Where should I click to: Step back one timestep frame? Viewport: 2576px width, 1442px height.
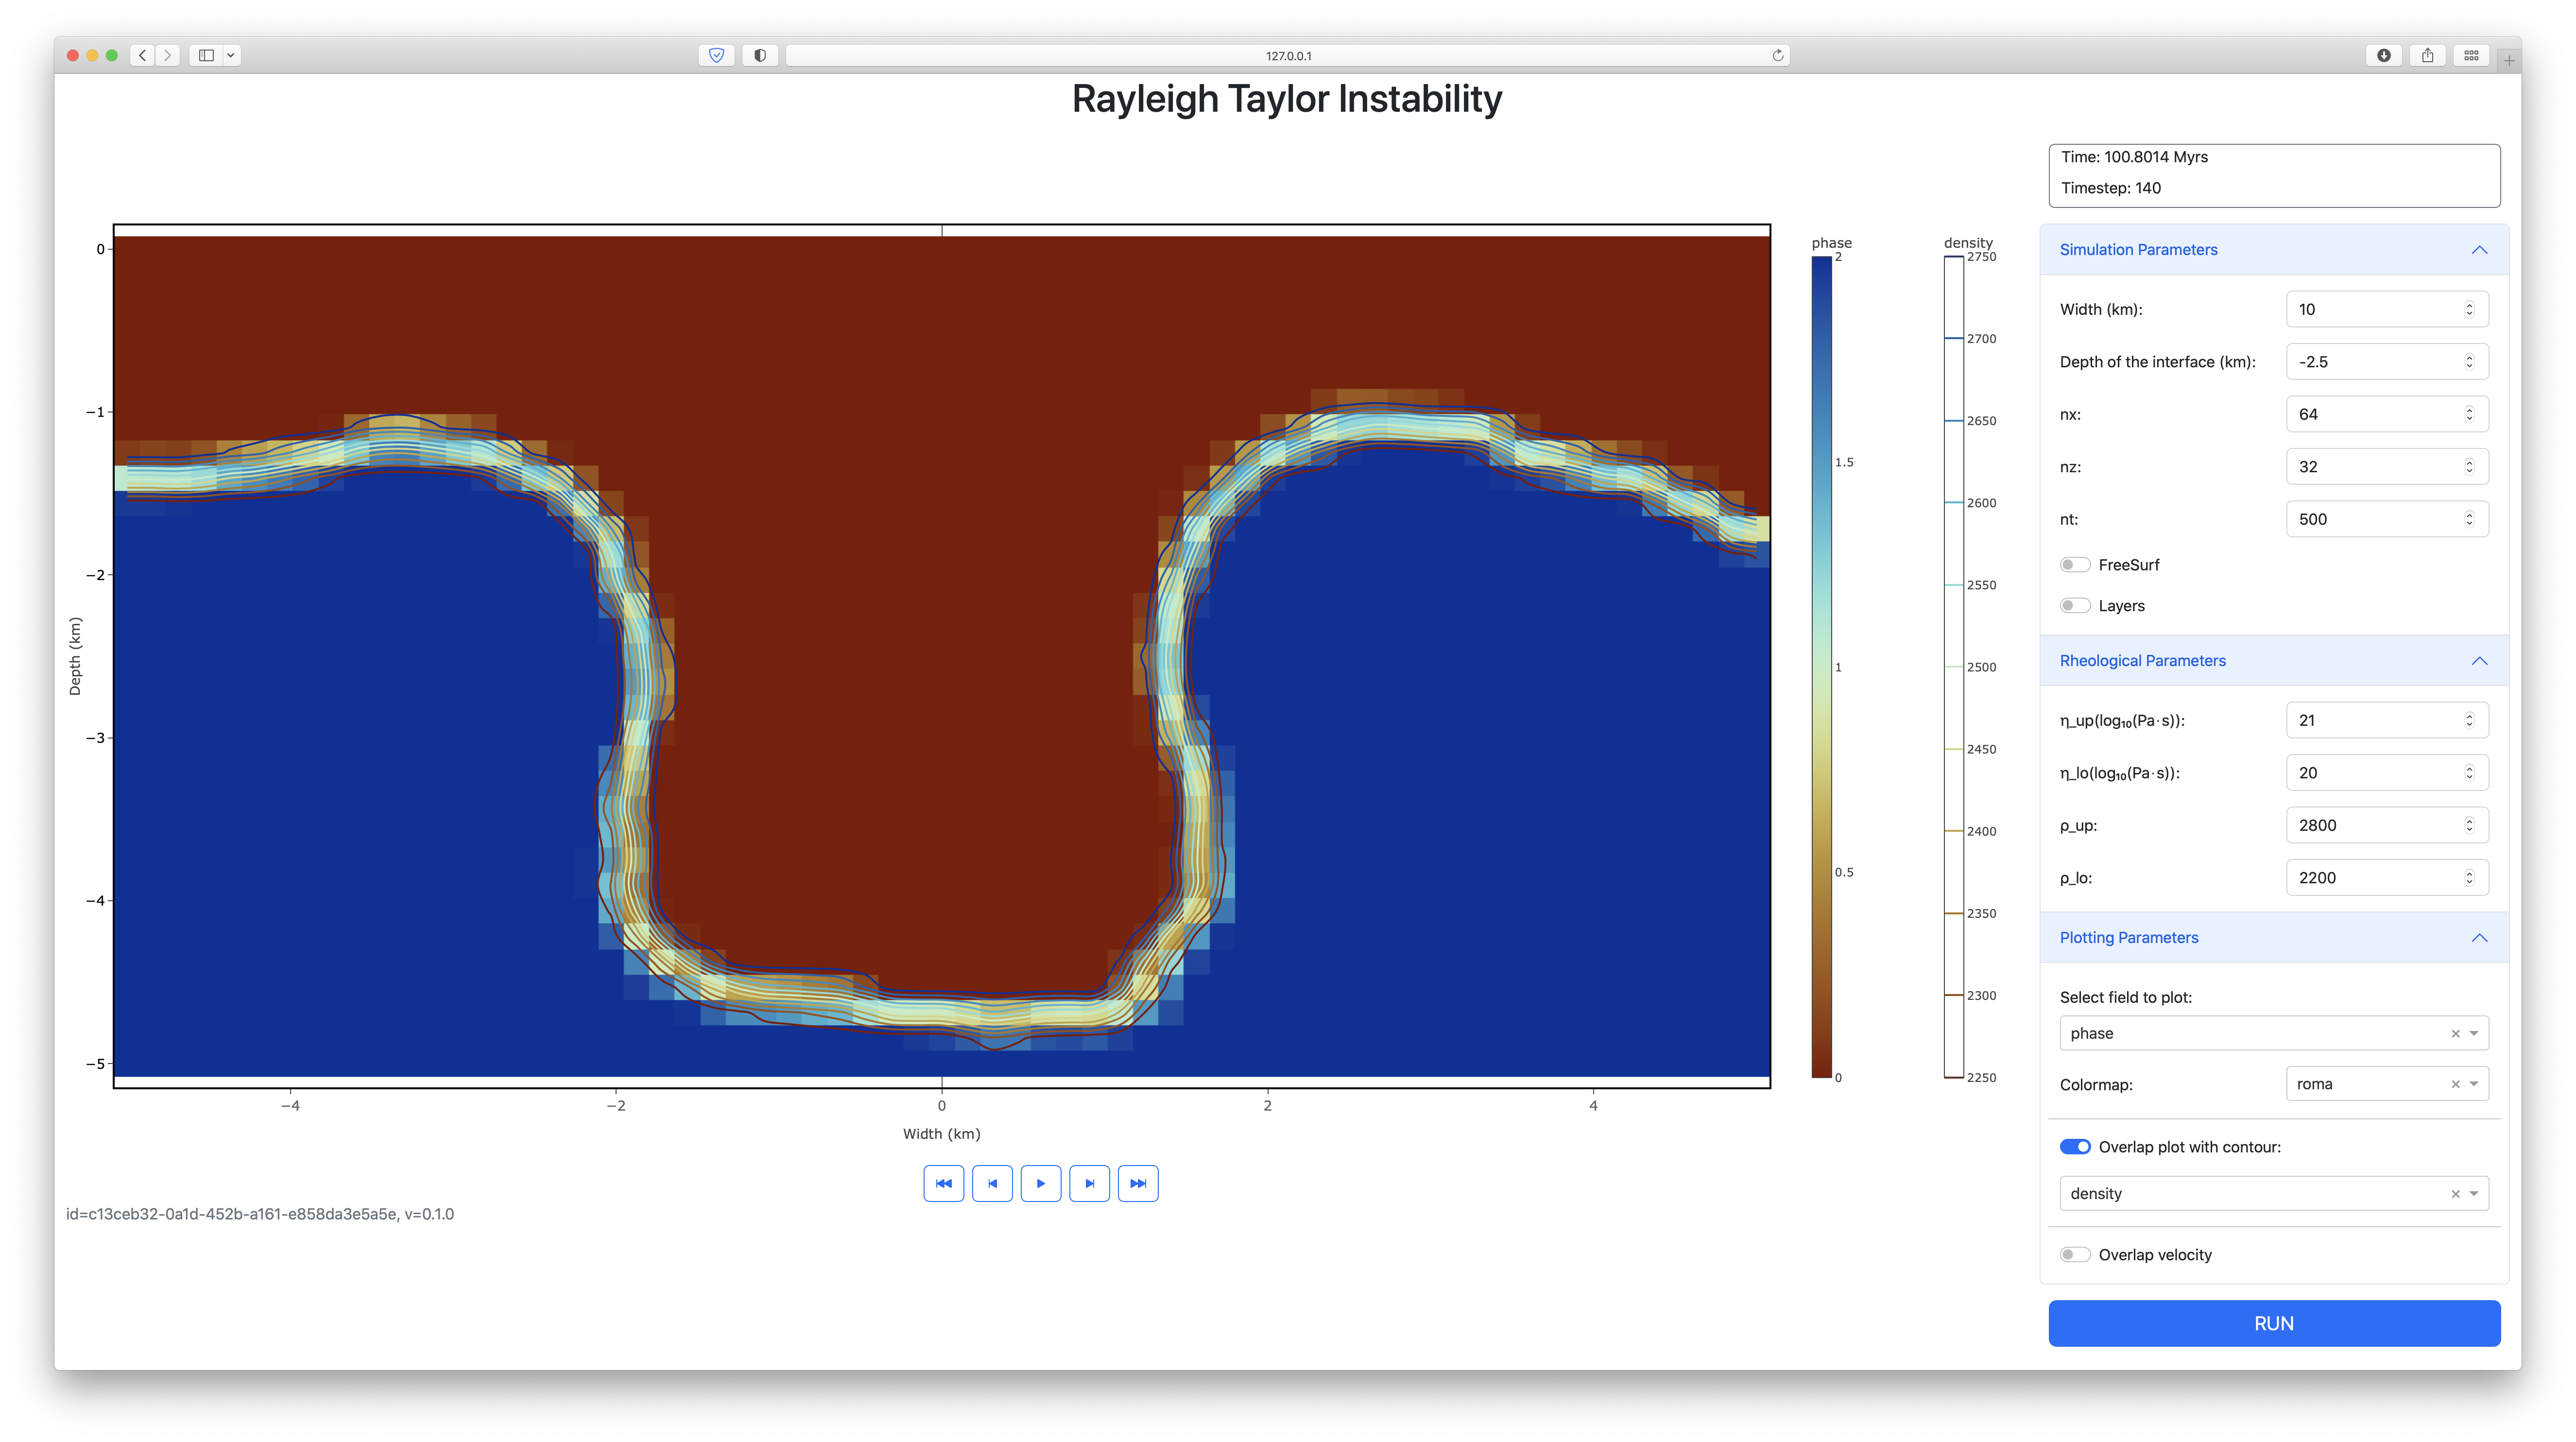click(x=992, y=1183)
